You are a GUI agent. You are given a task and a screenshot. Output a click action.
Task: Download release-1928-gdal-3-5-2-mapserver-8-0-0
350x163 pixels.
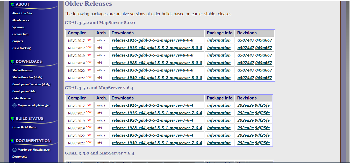click(x=153, y=55)
